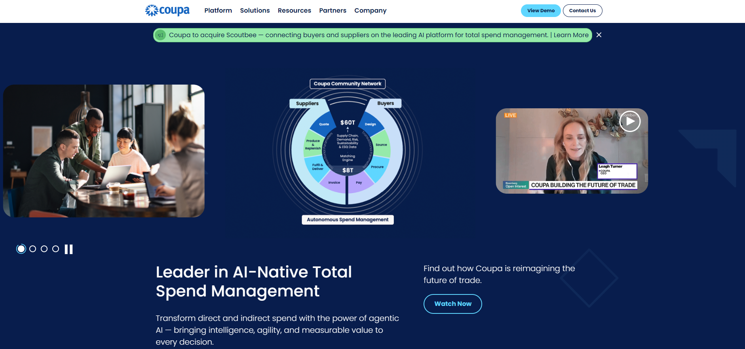Click 'COUPA BUILDING THE FUTURE OF TRADE' caption

tap(583, 185)
